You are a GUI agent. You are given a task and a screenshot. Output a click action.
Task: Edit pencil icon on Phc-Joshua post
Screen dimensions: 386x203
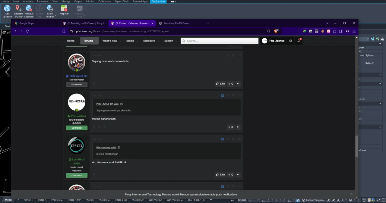(x=100, y=127)
